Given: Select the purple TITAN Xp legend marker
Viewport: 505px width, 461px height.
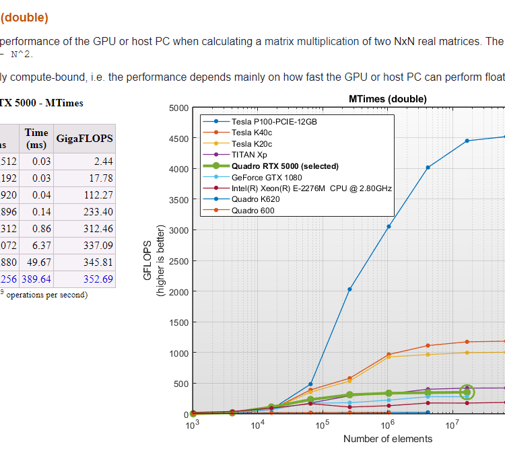Looking at the screenshot, I should 216,155.
